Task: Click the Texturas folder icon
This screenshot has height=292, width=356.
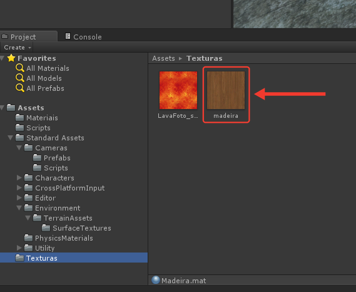Action: point(20,258)
